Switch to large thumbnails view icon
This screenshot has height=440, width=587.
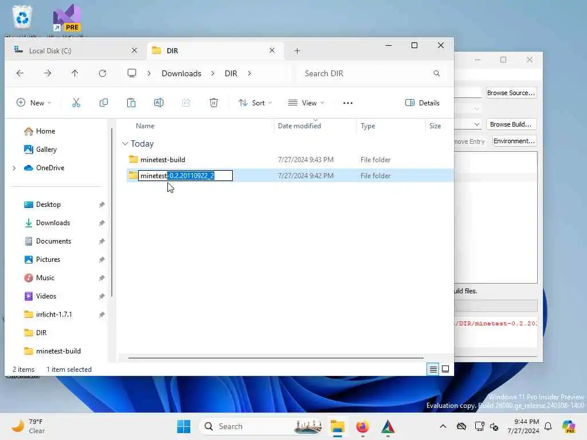point(445,370)
